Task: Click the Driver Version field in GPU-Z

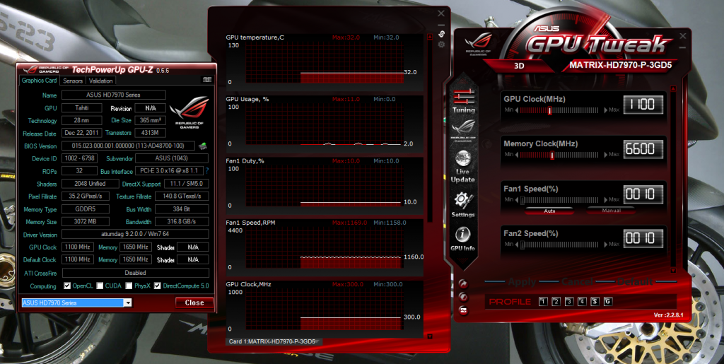Action: tap(135, 235)
